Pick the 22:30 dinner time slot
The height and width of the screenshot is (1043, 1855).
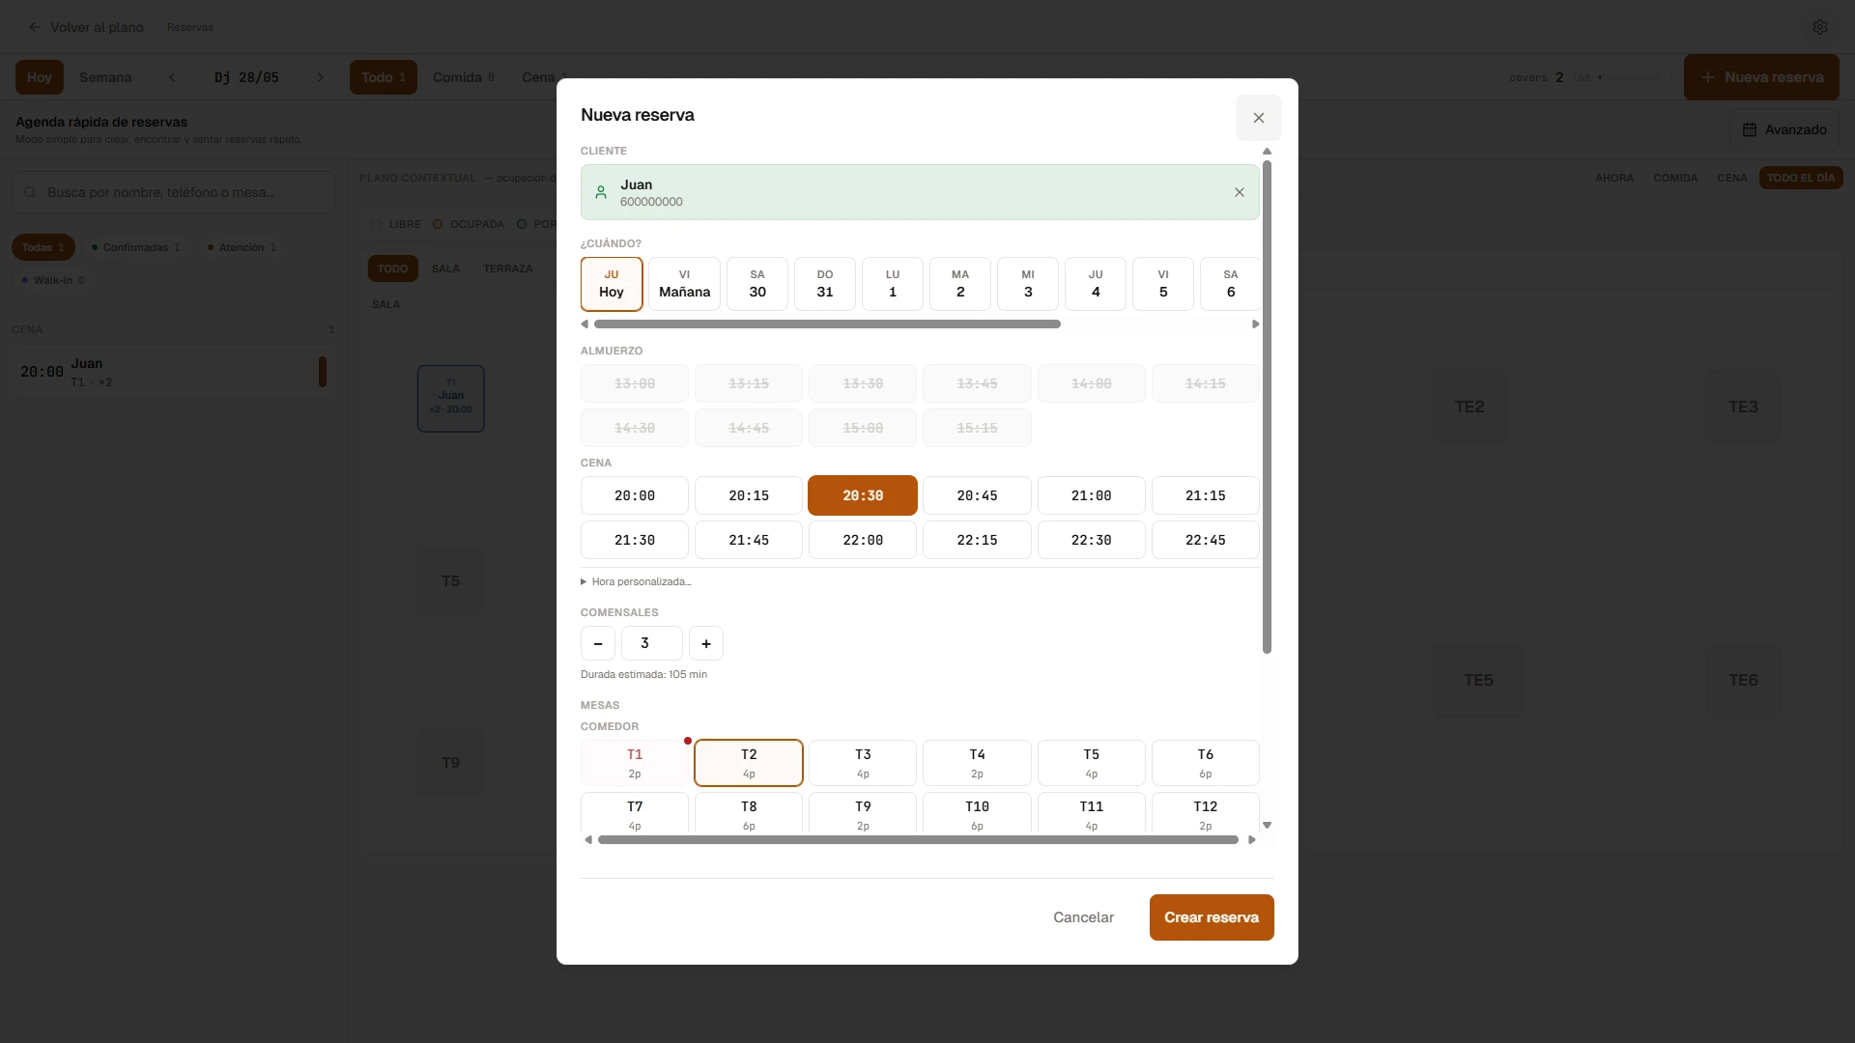coord(1092,540)
